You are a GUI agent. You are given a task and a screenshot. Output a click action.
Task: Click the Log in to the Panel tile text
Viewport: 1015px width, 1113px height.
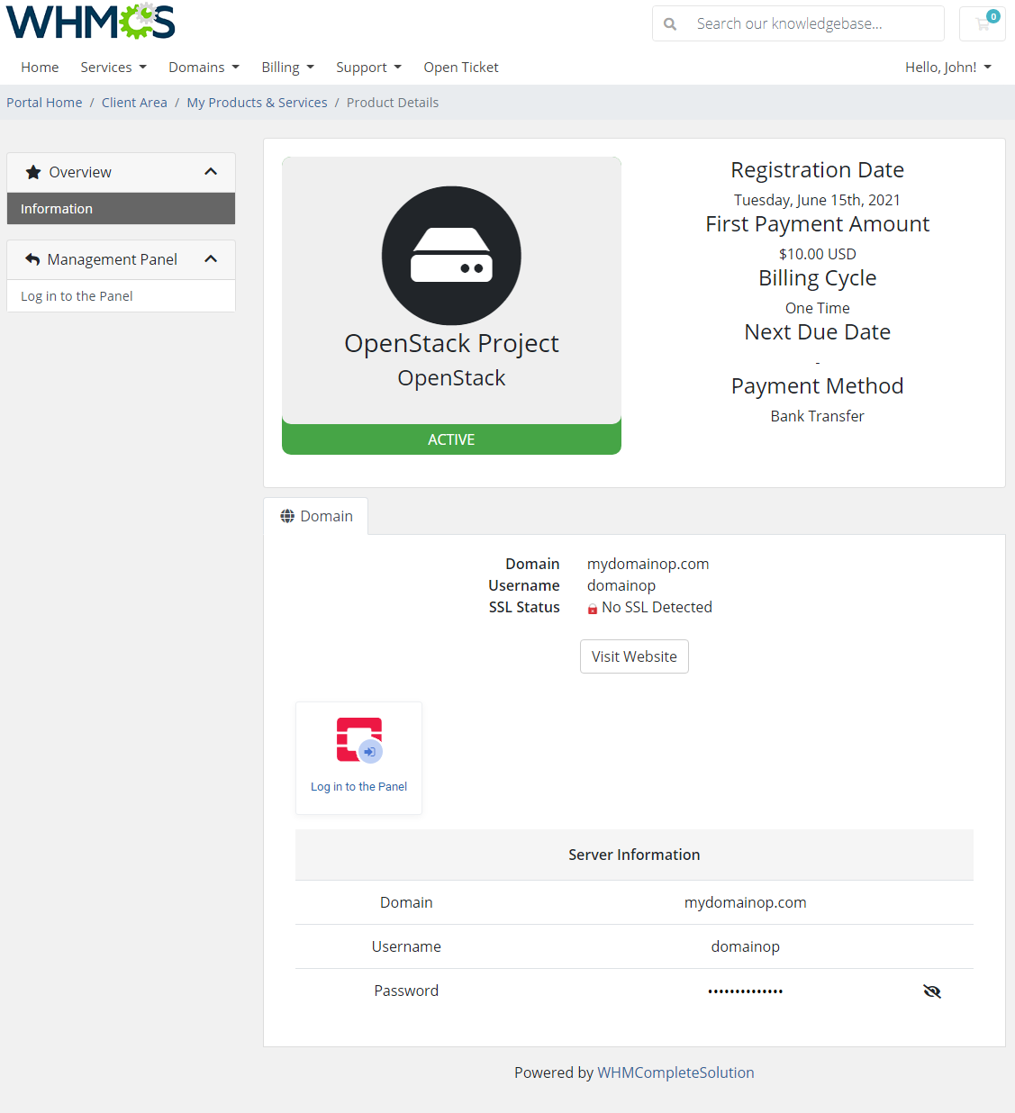[358, 787]
